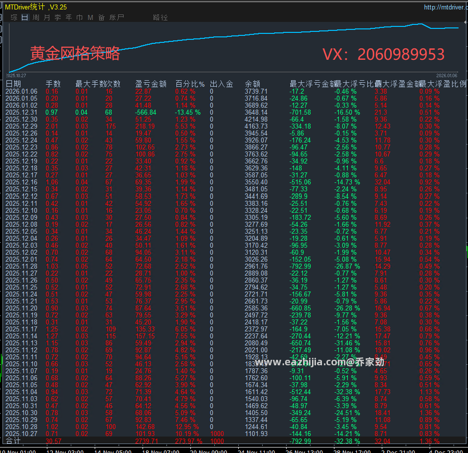Image resolution: width=468 pixels, height=453 pixels.
Task: Click total profit 2739.71
Action: click(147, 441)
